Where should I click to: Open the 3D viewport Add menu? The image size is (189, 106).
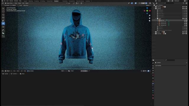[23, 3]
